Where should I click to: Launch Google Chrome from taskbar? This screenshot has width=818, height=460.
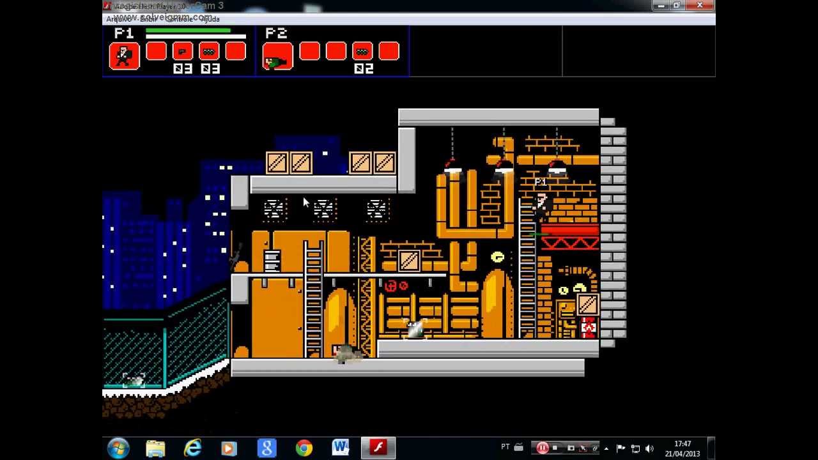pos(304,448)
